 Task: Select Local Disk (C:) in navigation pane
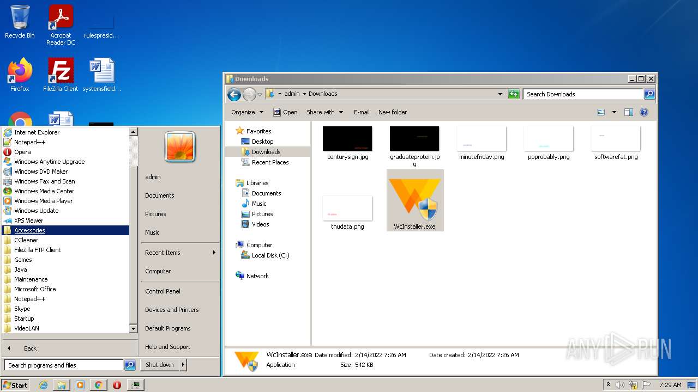click(x=270, y=255)
